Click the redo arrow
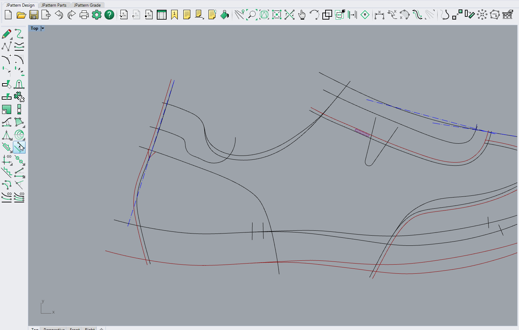Viewport: 519px width, 330px height. point(72,15)
